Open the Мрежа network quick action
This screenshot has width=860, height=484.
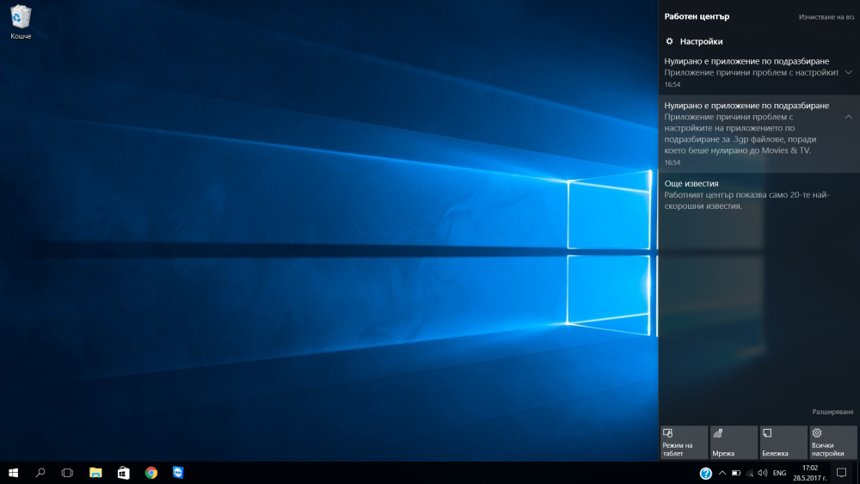(734, 443)
